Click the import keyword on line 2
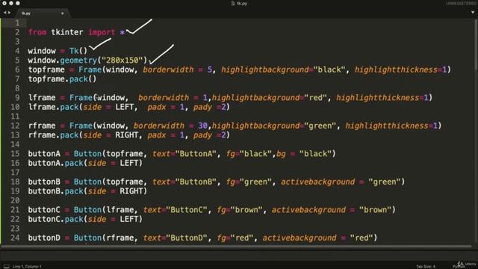 click(x=102, y=32)
